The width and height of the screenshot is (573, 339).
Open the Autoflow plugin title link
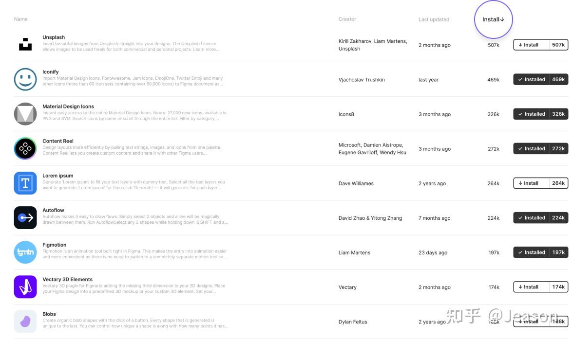[53, 210]
